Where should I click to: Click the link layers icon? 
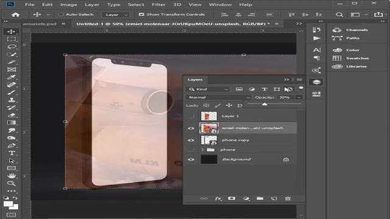[x=204, y=198]
